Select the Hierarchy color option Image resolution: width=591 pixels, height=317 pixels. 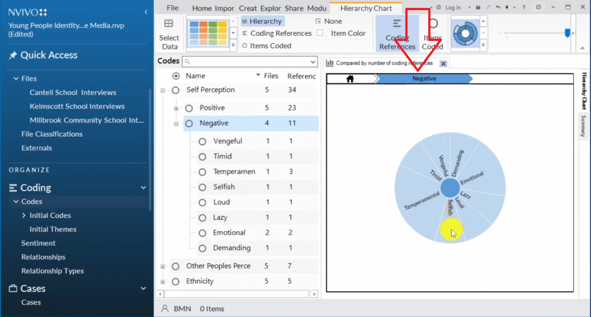pos(245,21)
